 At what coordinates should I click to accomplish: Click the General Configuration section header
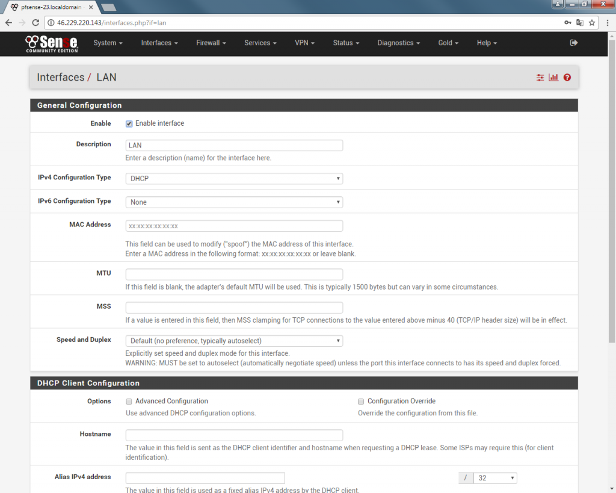coord(304,105)
